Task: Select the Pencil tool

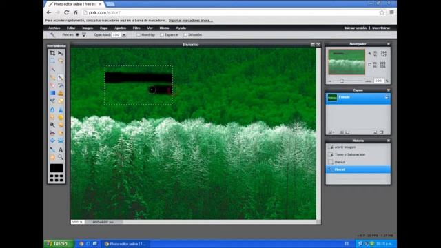Action: point(52,77)
